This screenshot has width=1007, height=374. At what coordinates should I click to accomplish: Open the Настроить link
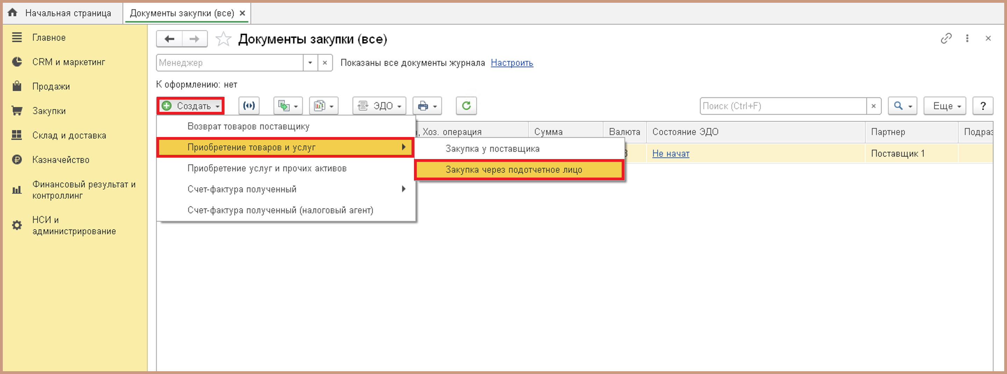pyautogui.click(x=512, y=63)
